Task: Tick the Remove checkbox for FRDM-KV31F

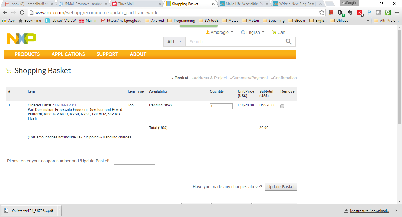Action: tap(282, 106)
